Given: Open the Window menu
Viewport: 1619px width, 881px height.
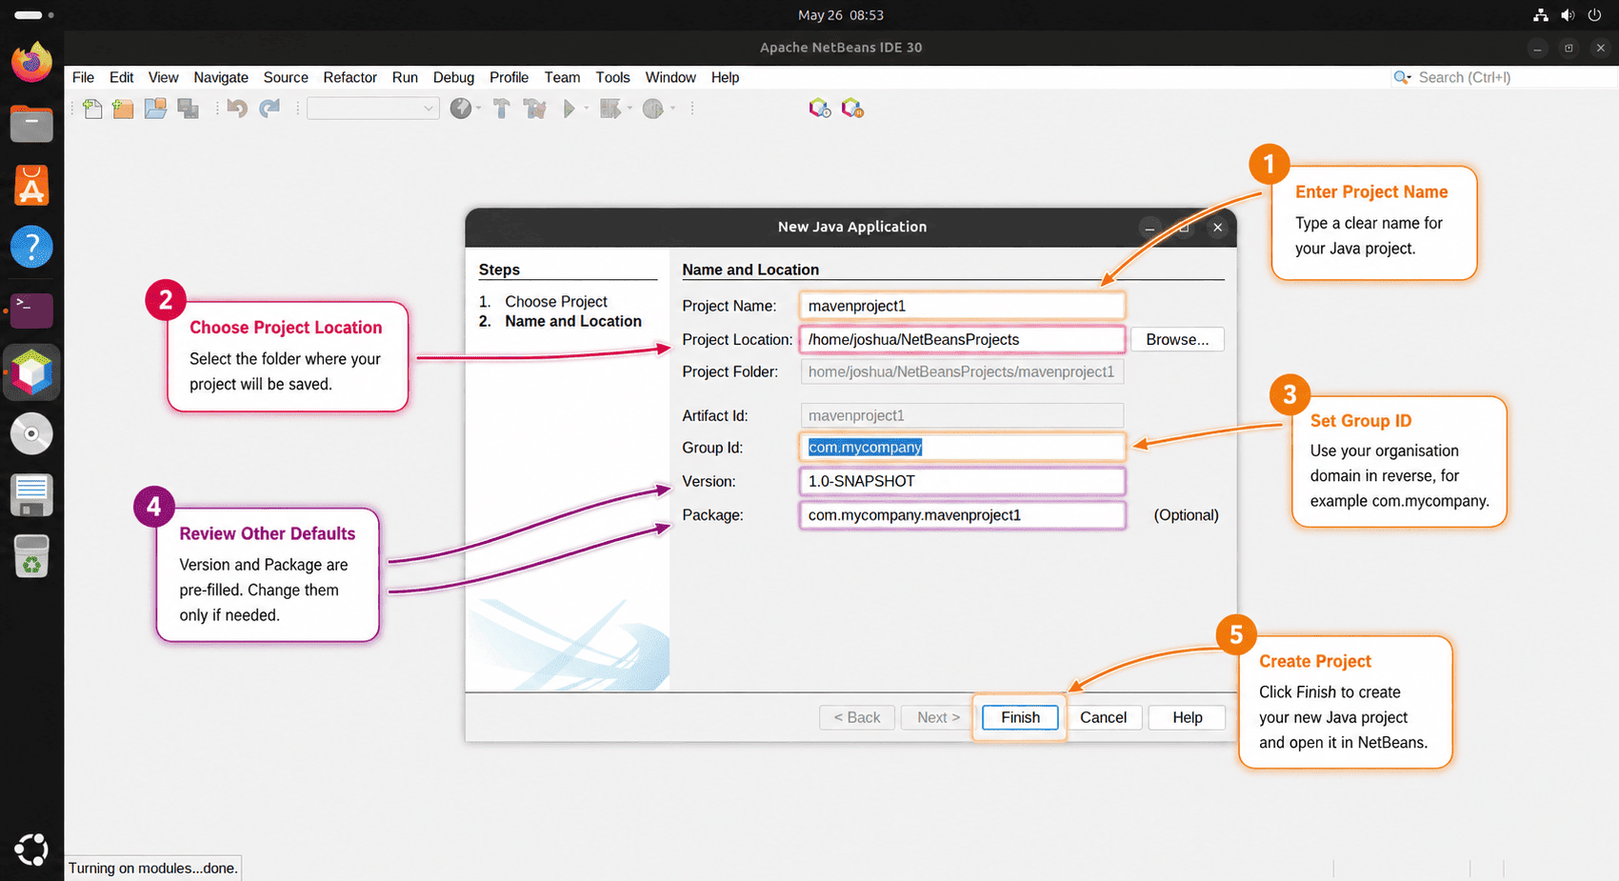Looking at the screenshot, I should 670,77.
